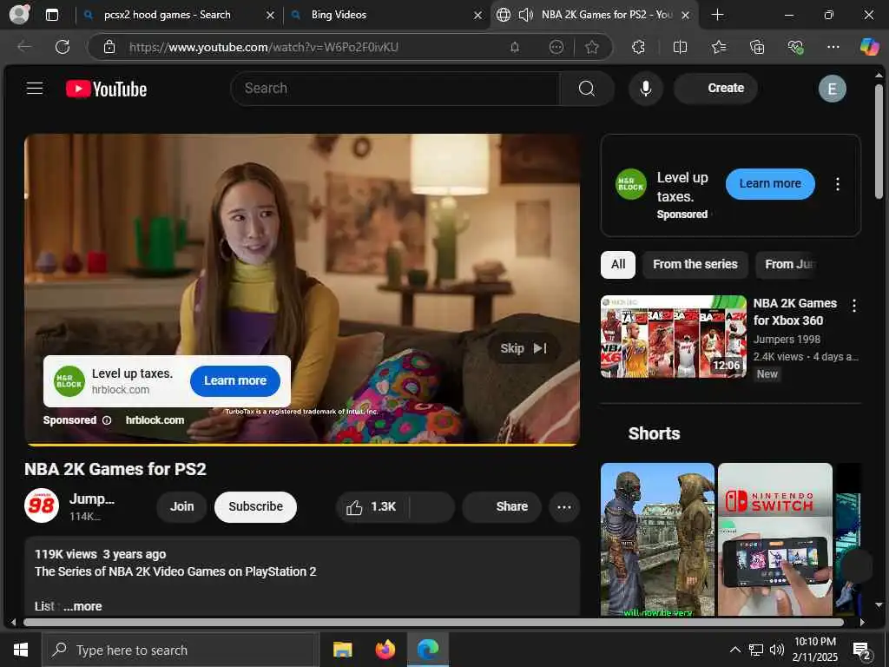Show hidden system tray icons

tap(734, 650)
